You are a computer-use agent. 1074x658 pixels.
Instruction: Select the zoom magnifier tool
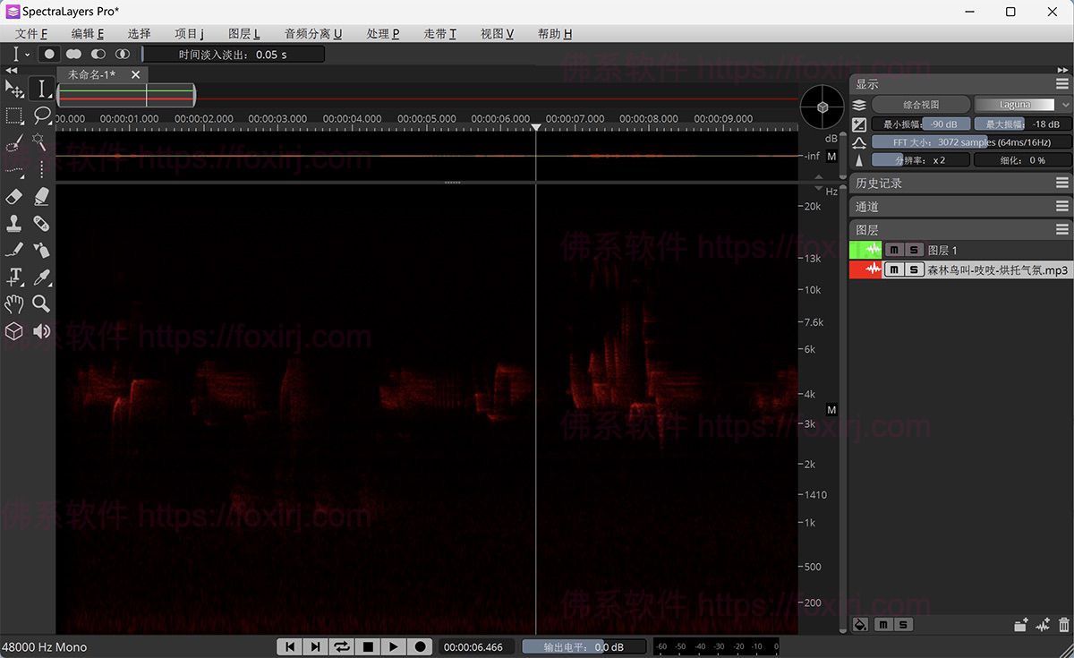coord(41,303)
